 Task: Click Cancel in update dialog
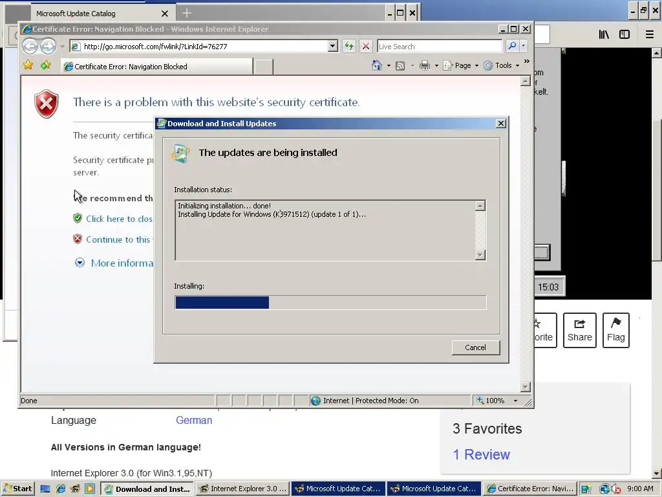point(475,348)
